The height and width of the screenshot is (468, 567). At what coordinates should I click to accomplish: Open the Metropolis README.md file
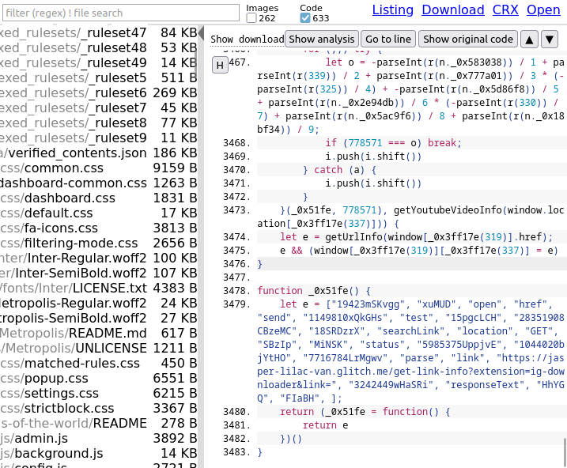tap(98, 333)
